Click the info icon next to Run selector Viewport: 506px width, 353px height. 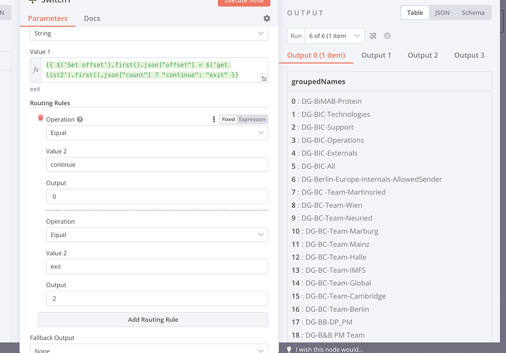pos(387,36)
